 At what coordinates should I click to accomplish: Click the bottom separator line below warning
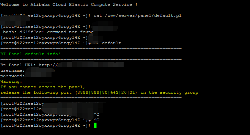click(91, 98)
